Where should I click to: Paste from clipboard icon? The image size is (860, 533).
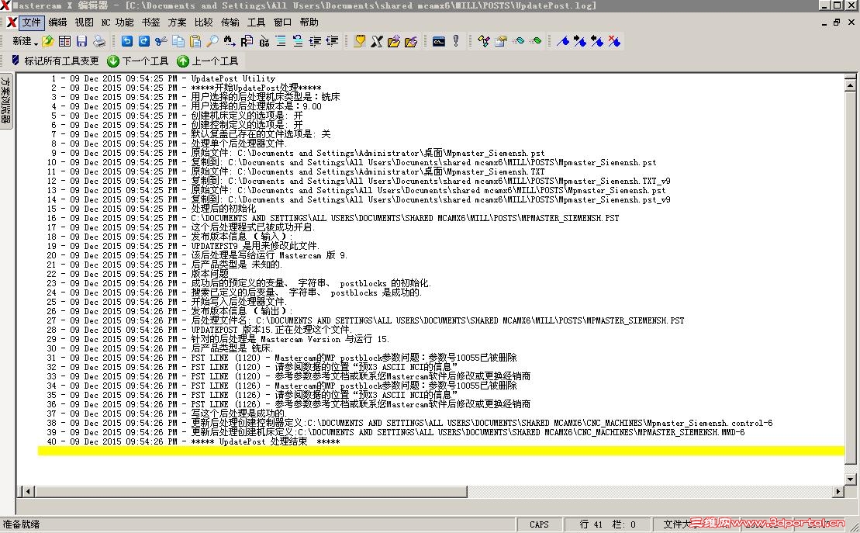pos(195,41)
